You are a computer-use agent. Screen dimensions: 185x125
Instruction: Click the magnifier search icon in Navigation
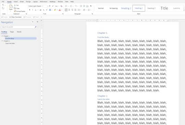tap(36, 27)
